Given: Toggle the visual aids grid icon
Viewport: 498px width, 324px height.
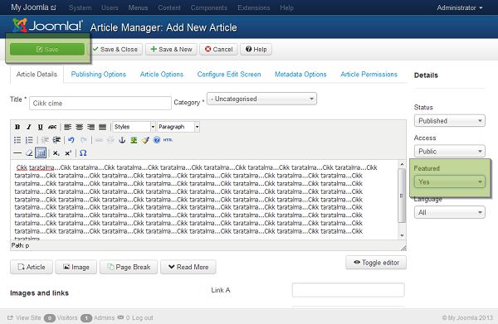Looking at the screenshot, I should click(x=41, y=152).
